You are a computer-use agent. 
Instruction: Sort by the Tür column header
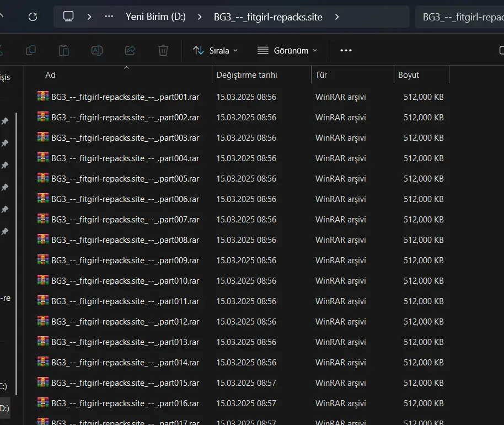[321, 75]
